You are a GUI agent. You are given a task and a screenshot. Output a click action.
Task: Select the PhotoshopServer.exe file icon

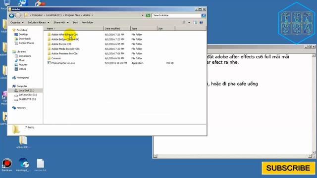pos(49,63)
